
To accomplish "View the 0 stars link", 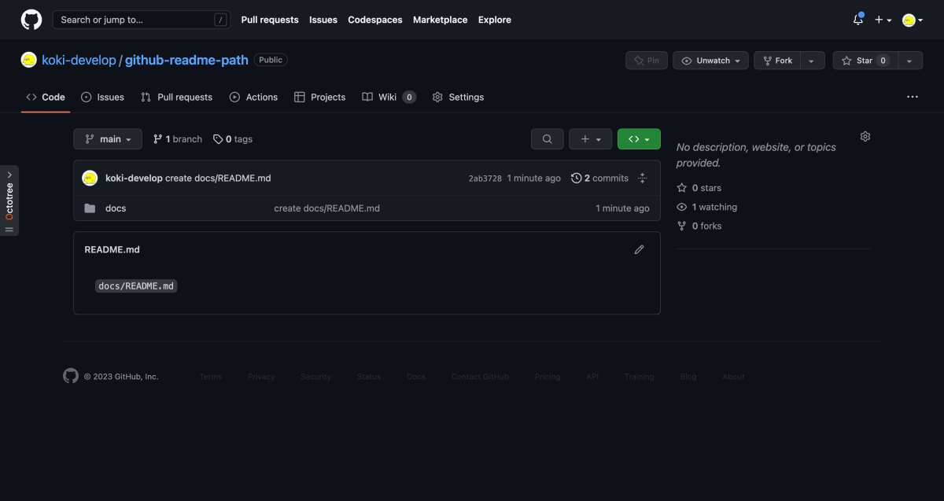I will coord(699,188).
